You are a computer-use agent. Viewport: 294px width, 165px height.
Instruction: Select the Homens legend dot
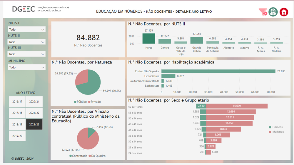tap(270, 127)
